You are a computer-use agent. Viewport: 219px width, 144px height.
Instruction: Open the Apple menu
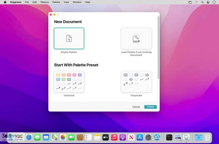coord(5,2)
